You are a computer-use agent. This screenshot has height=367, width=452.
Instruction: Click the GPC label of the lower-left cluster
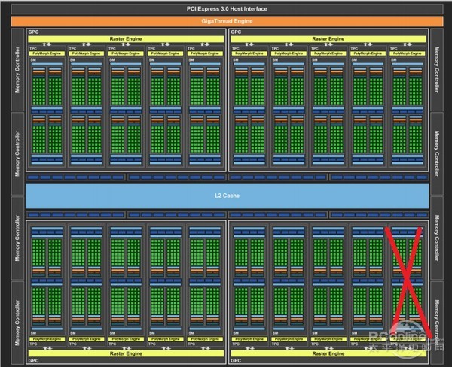33,359
